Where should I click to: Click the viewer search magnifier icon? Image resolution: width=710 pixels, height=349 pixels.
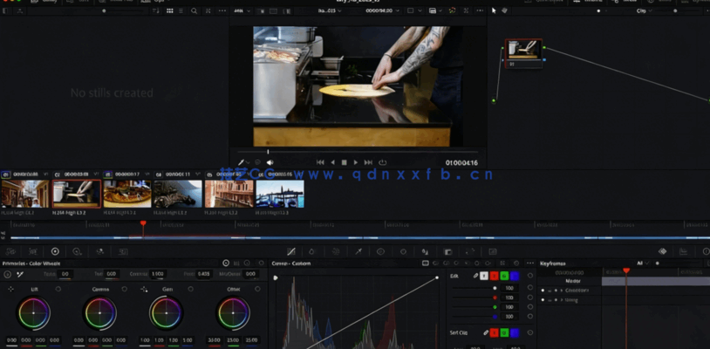(x=194, y=10)
